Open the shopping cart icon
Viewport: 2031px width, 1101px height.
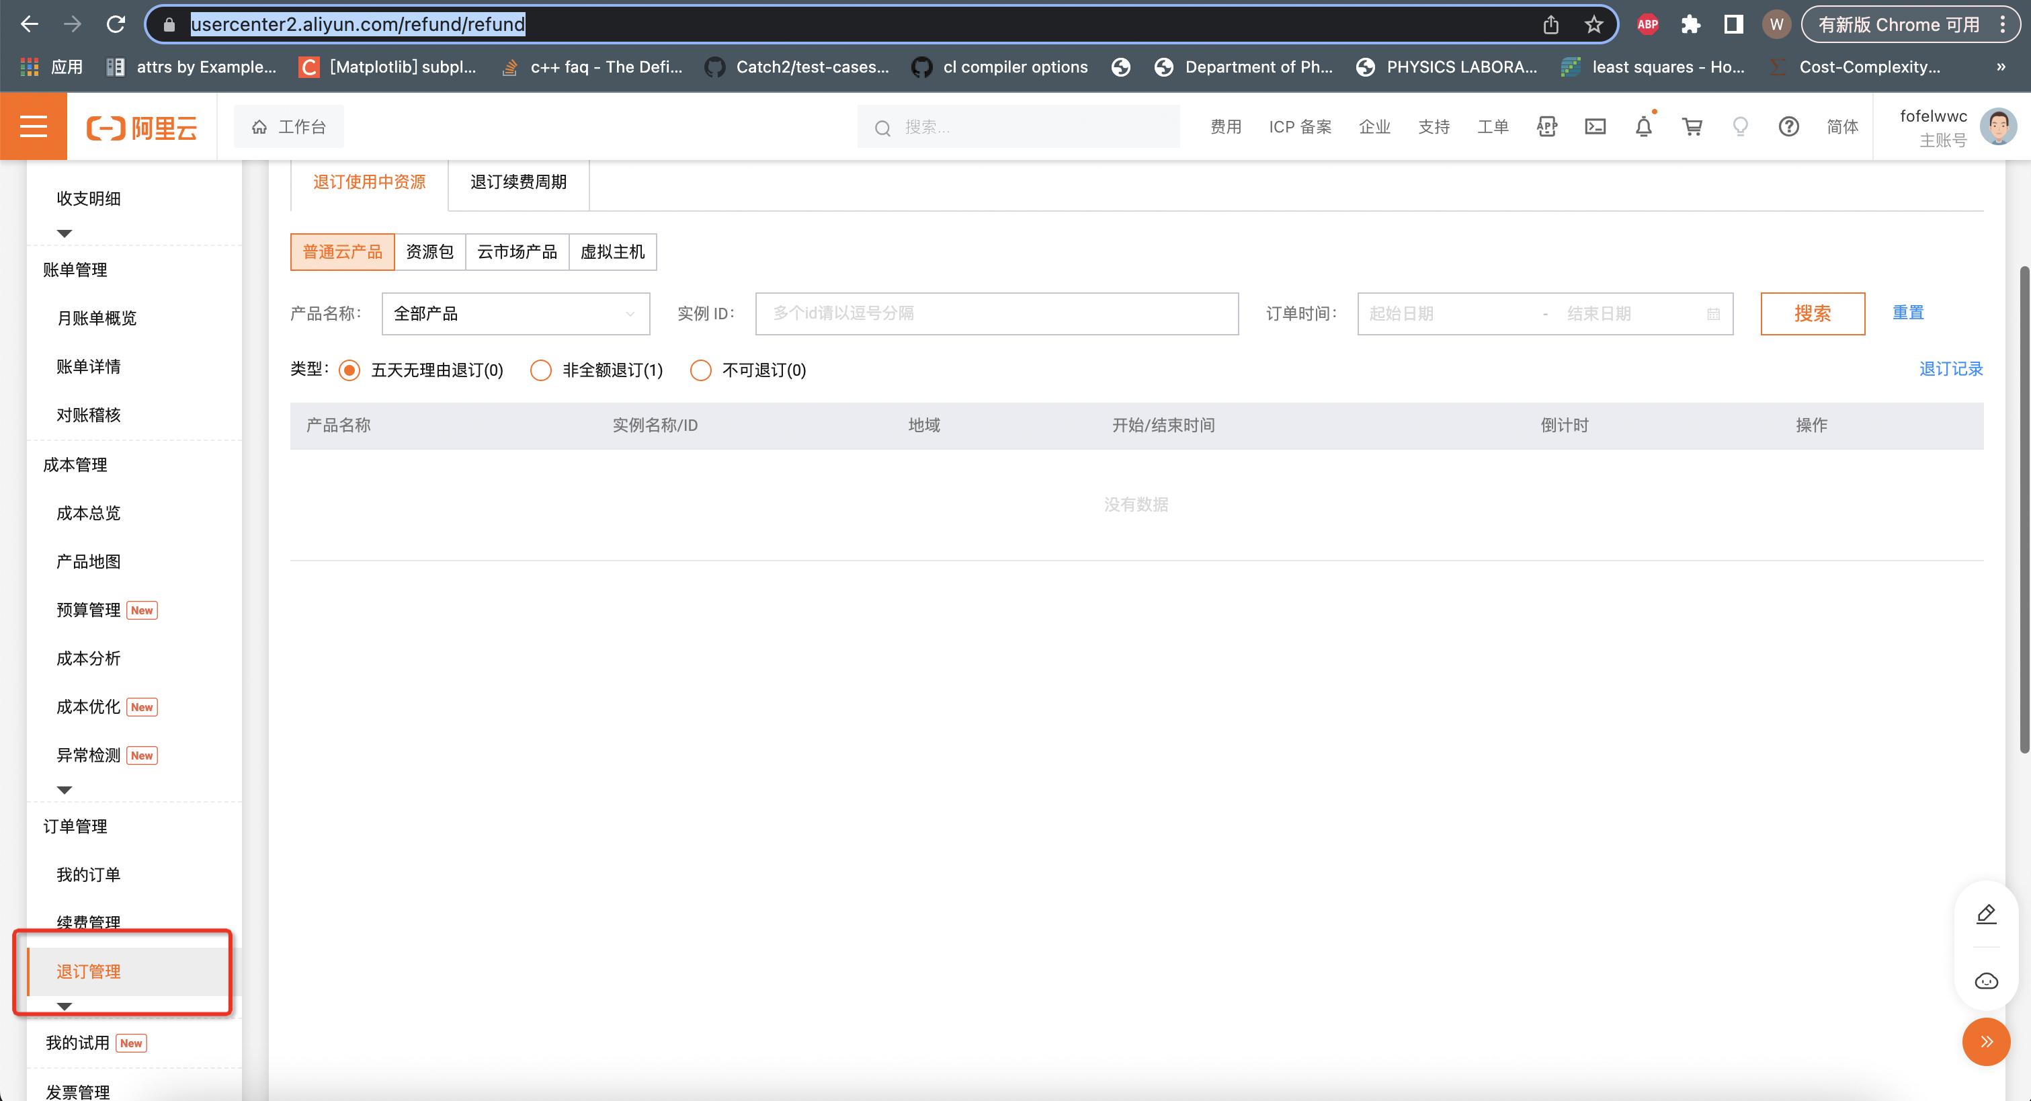point(1692,126)
